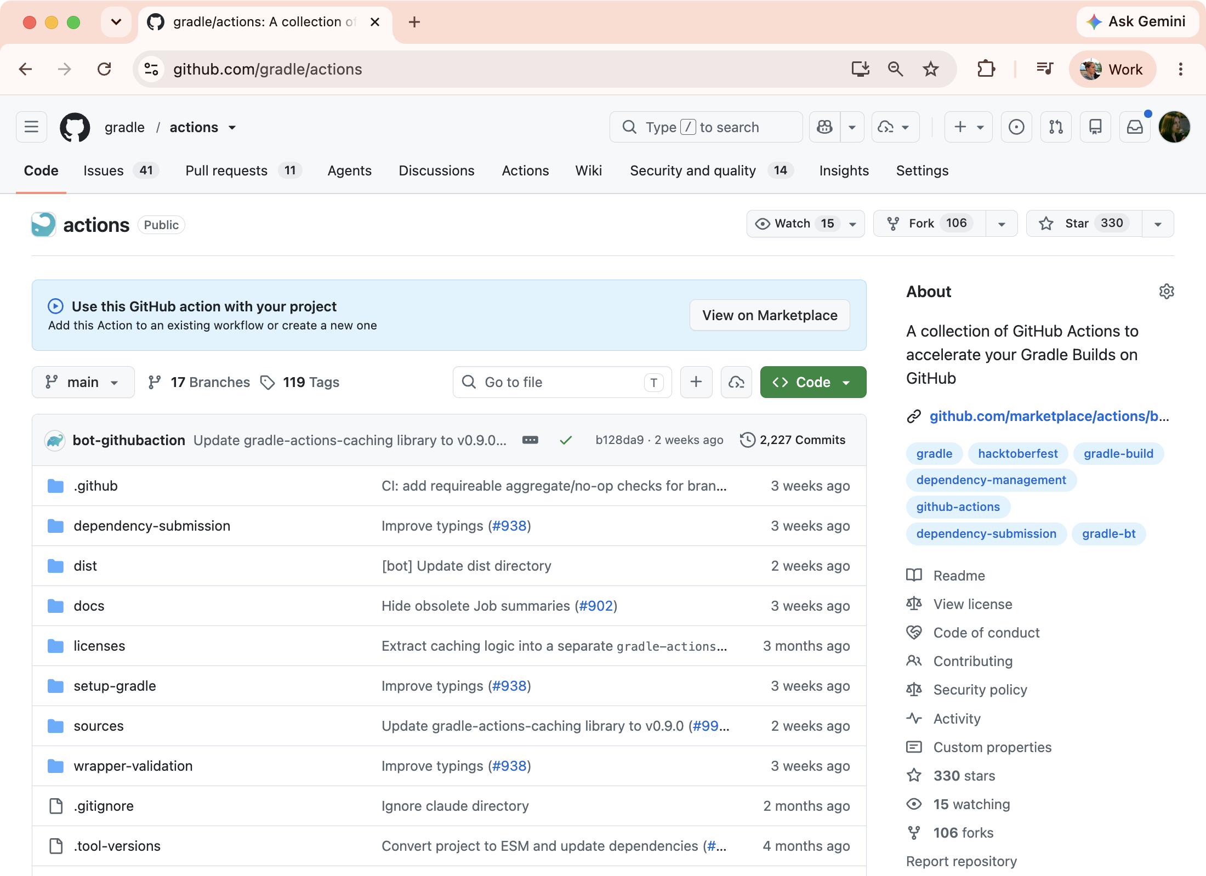Open the Insights tab
Image resolution: width=1206 pixels, height=876 pixels.
[x=844, y=171]
